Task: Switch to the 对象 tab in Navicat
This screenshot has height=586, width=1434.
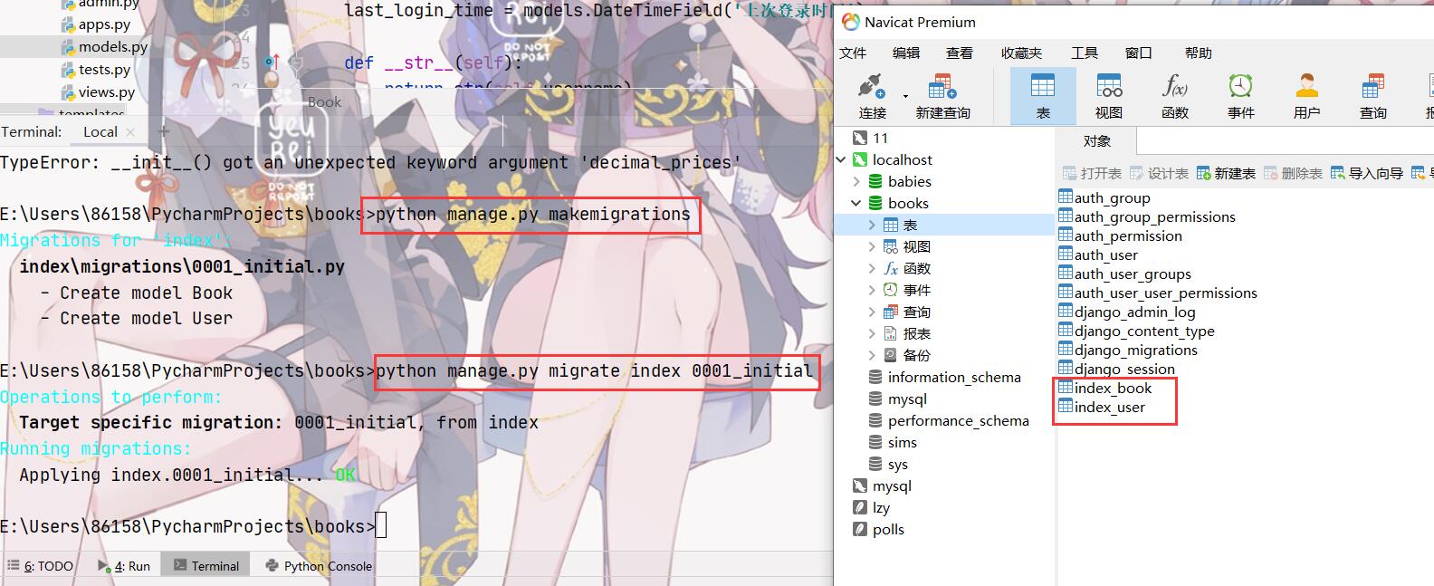Action: [1097, 141]
